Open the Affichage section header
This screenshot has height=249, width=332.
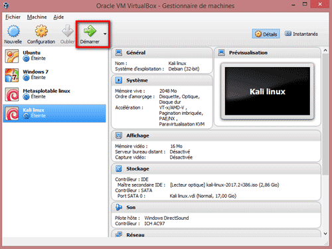(216, 135)
